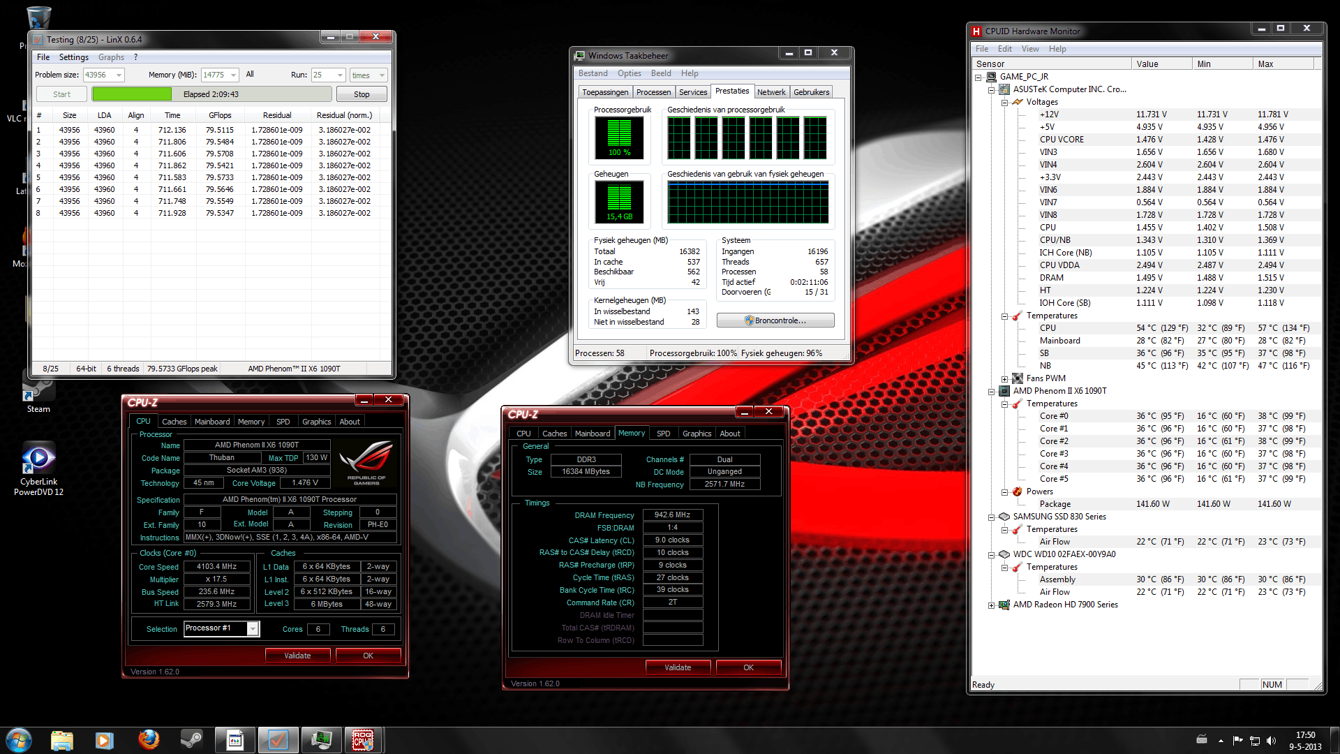Click the LinX green progress bar
The width and height of the screenshot is (1340, 754).
pyautogui.click(x=132, y=94)
